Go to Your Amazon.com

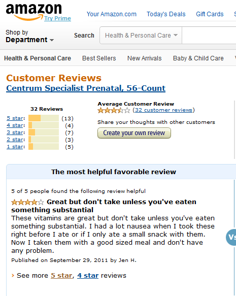tap(112, 14)
